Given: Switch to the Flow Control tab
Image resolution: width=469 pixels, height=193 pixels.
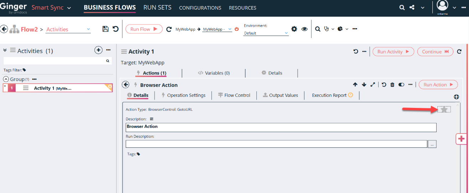Looking at the screenshot, I should pos(234,95).
